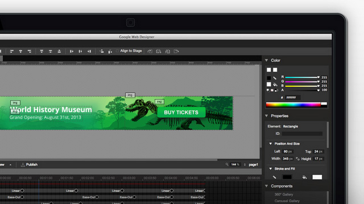The image size is (364, 204).
Task: Click the stroke pencil icon under Stroke and Fill
Action: point(274,177)
